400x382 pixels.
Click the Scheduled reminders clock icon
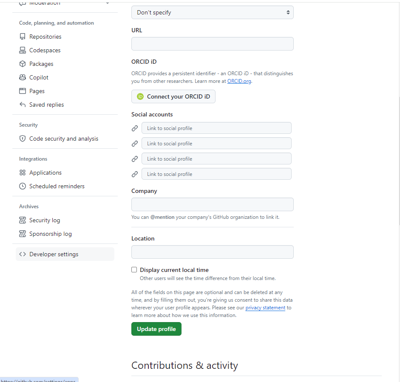click(23, 186)
